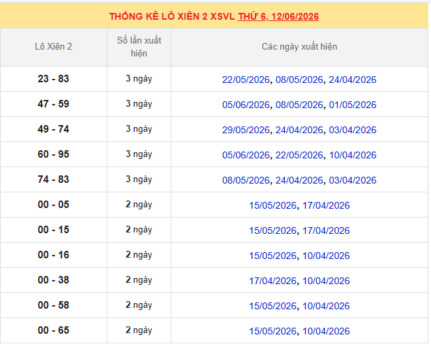Select the '49 - 74' pair cell
Viewport: 431px width, 346px height.
coord(53,129)
